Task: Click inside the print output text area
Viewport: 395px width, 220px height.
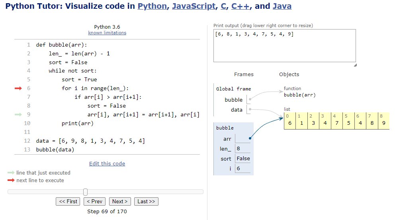Action: pyautogui.click(x=285, y=45)
